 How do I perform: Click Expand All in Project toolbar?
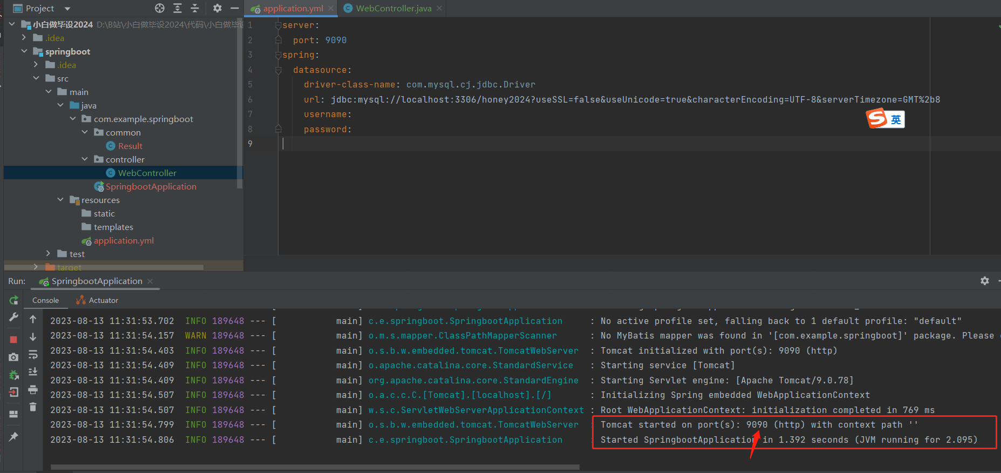178,8
